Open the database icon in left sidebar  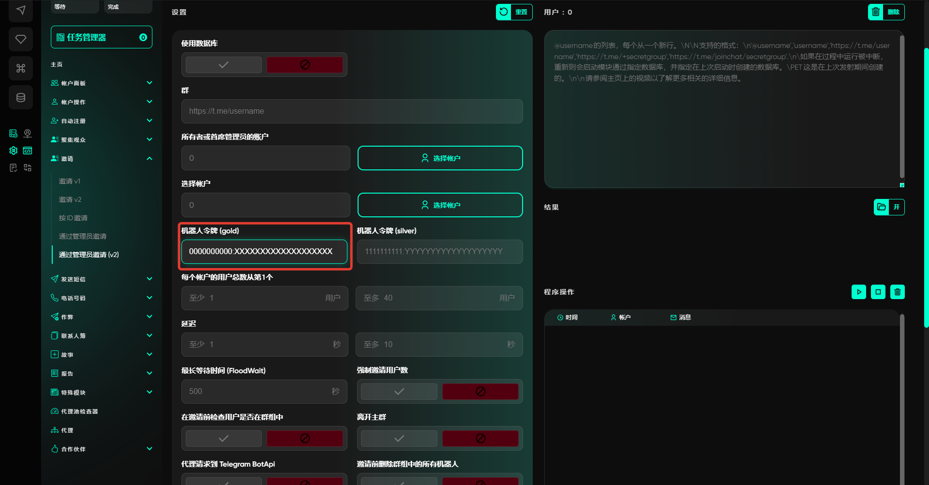(21, 97)
